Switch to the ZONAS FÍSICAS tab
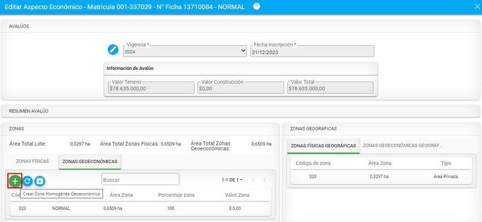 pyautogui.click(x=33, y=161)
